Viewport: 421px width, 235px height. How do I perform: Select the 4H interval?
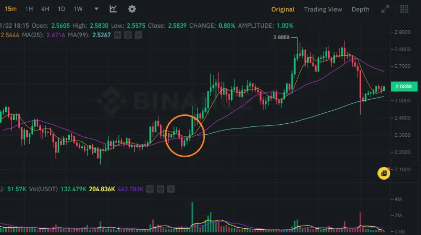[45, 9]
